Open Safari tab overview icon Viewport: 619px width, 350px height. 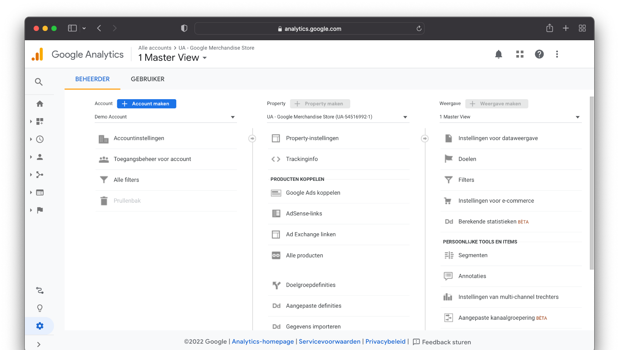click(582, 28)
